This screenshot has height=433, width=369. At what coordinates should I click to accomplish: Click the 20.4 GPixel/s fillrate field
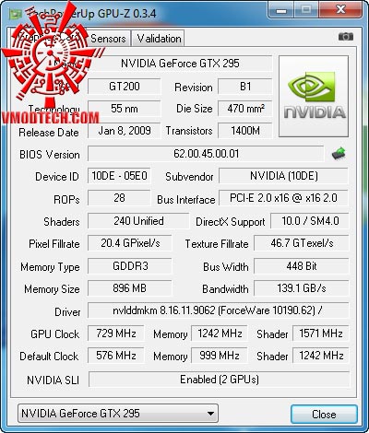(x=130, y=243)
